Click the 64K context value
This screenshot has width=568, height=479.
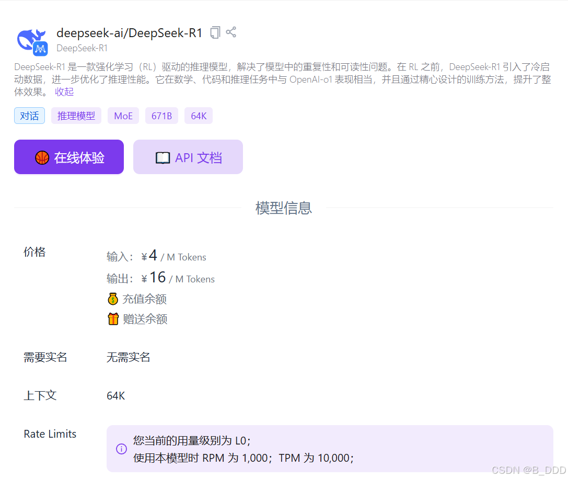(115, 396)
